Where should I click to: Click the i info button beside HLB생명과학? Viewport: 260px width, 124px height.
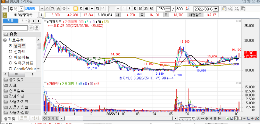[x=41, y=15]
